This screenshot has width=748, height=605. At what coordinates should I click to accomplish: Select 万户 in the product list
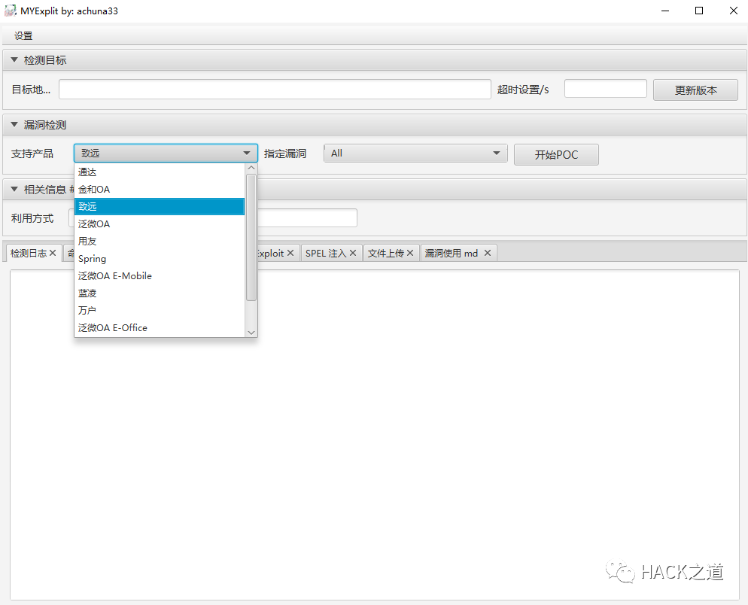160,311
